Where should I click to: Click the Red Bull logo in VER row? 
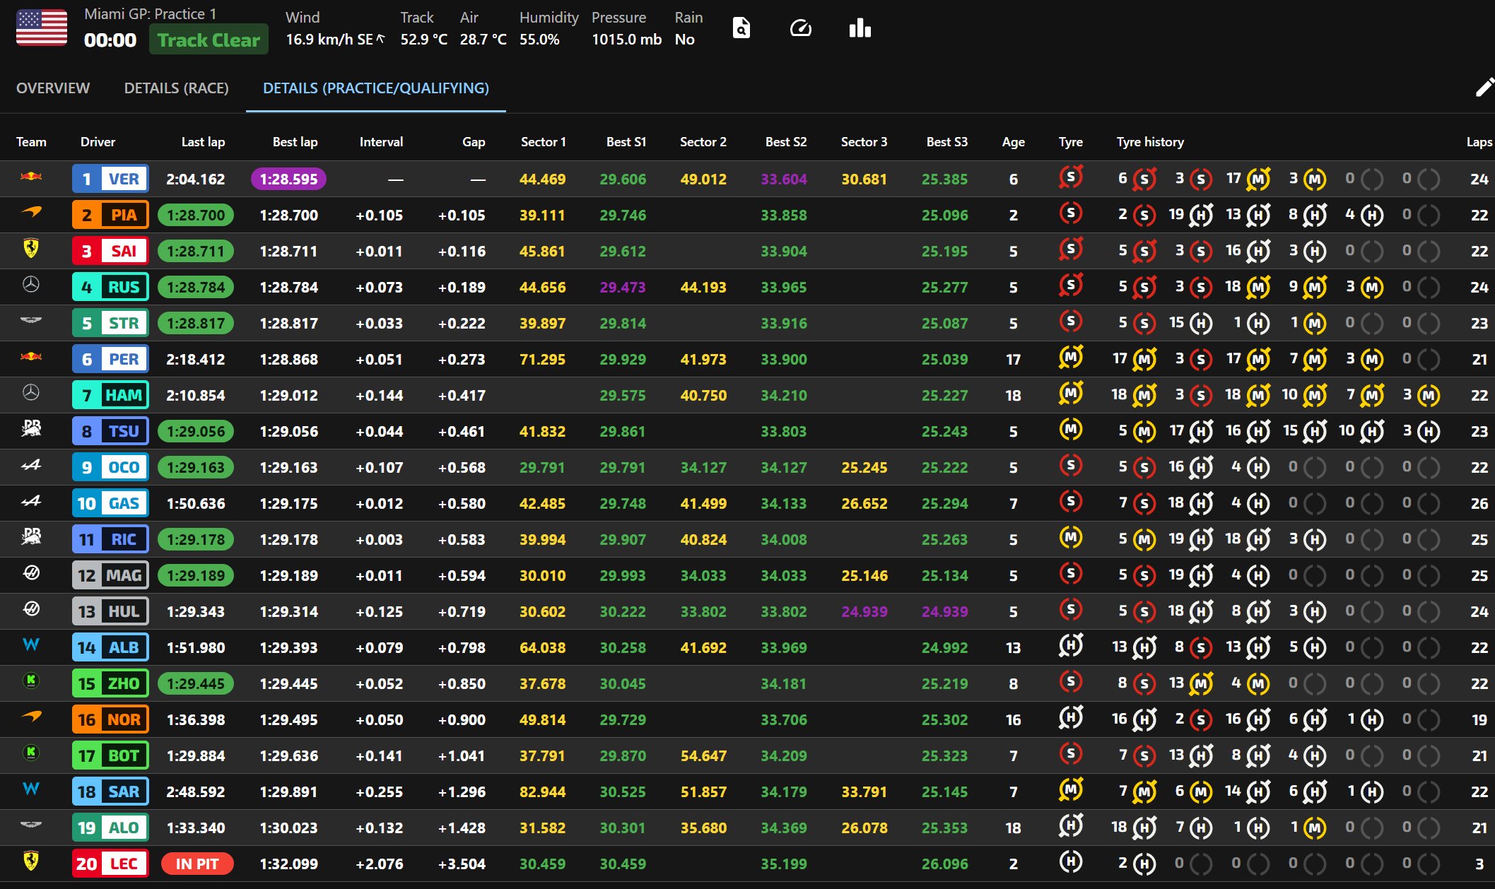tap(31, 177)
